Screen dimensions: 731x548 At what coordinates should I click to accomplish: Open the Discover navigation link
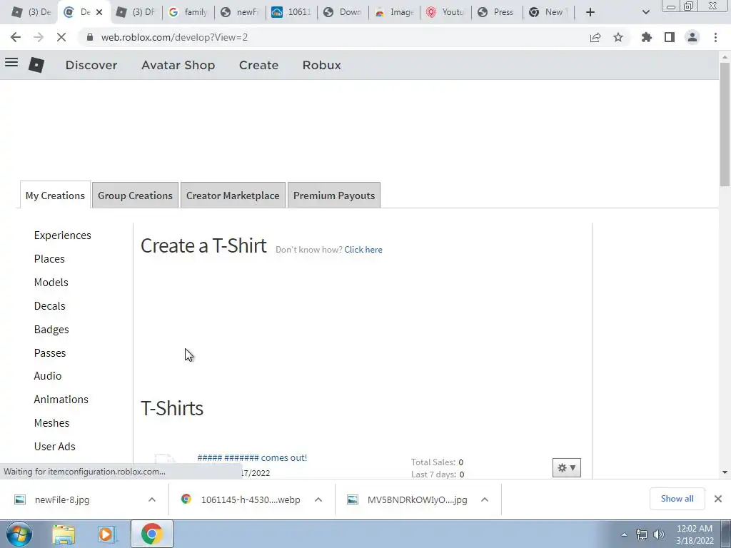[x=91, y=65]
